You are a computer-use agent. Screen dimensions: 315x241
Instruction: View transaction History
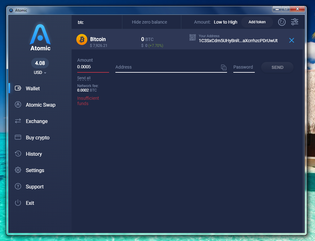pos(34,154)
